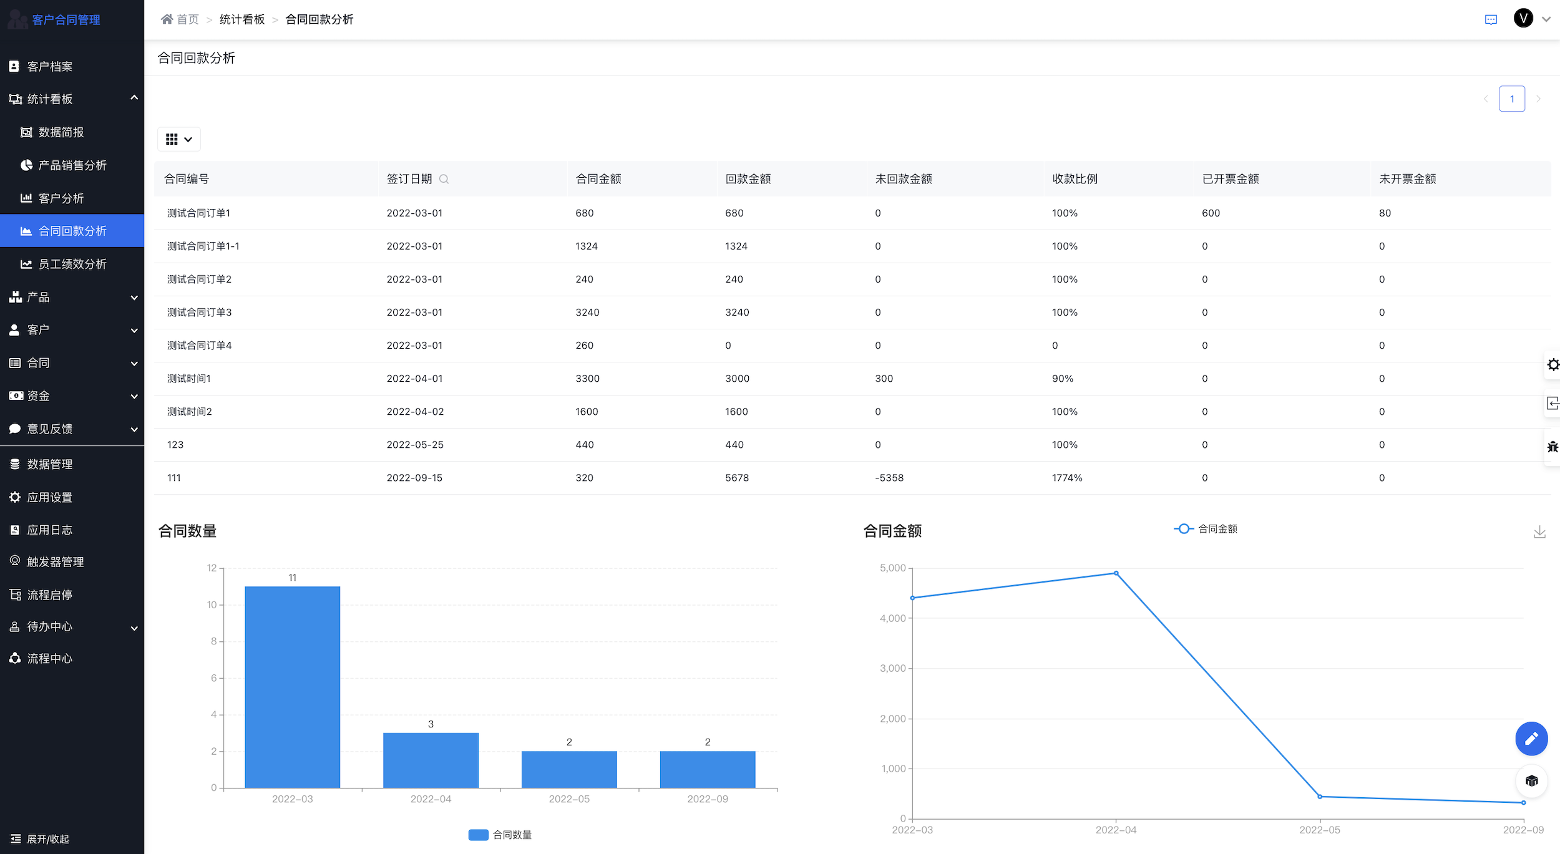Click the -5358 未回款金额 cell

coord(889,477)
